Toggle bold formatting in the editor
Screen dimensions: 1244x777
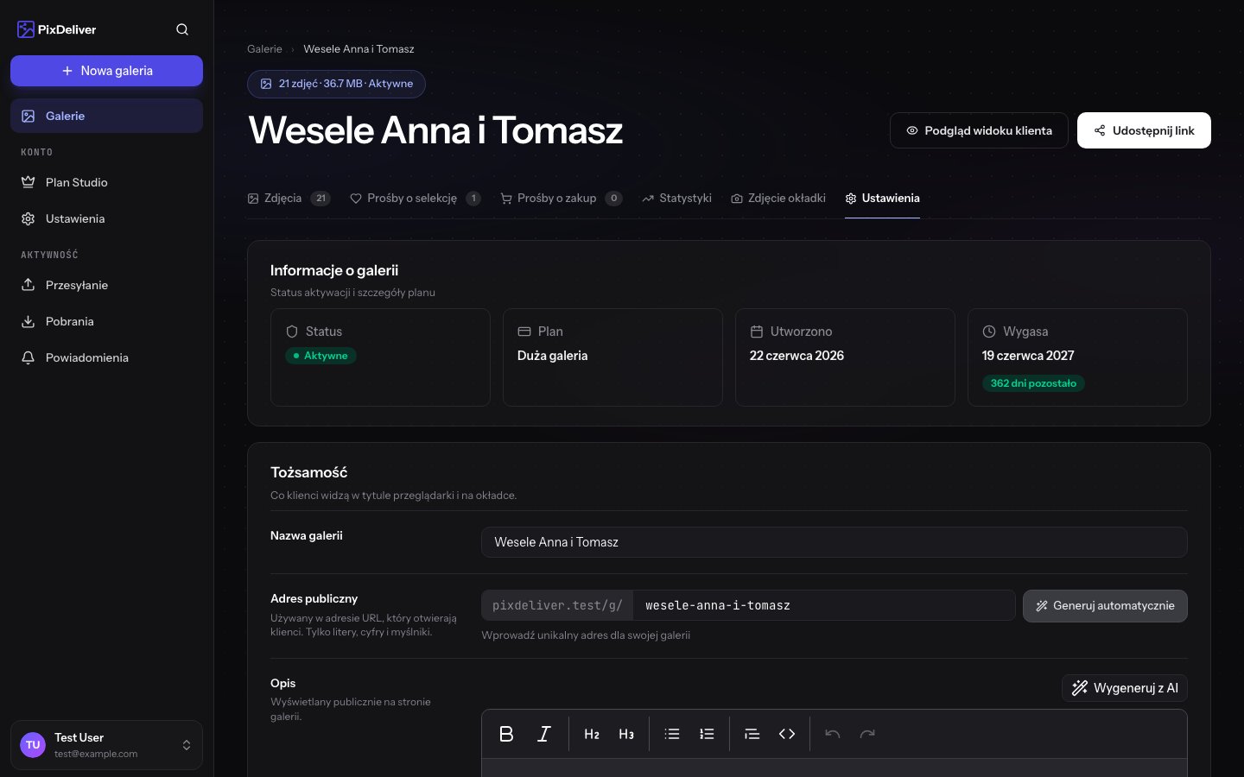(x=507, y=734)
